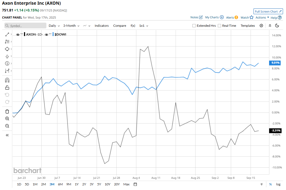Open the f(x) expressions menu
The width and height of the screenshot is (286, 190).
tap(133, 26)
